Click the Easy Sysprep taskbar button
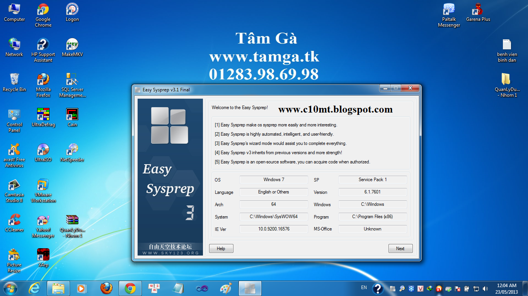 point(250,288)
